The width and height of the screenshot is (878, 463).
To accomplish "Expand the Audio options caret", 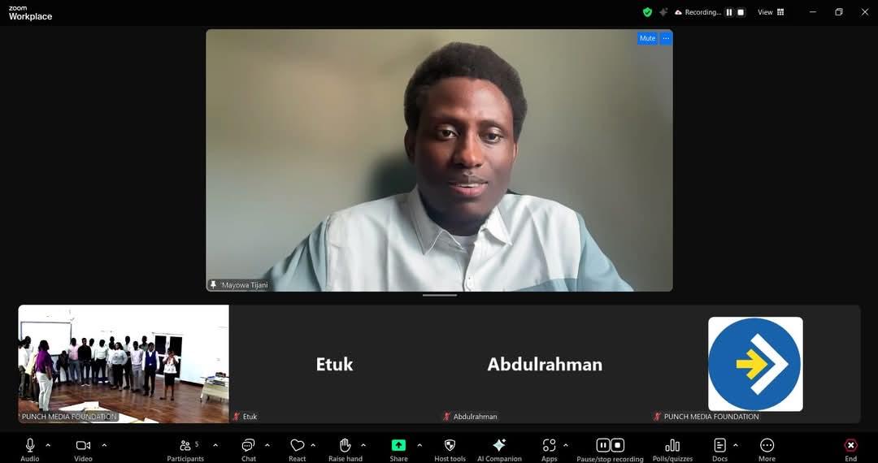I will 48,446.
